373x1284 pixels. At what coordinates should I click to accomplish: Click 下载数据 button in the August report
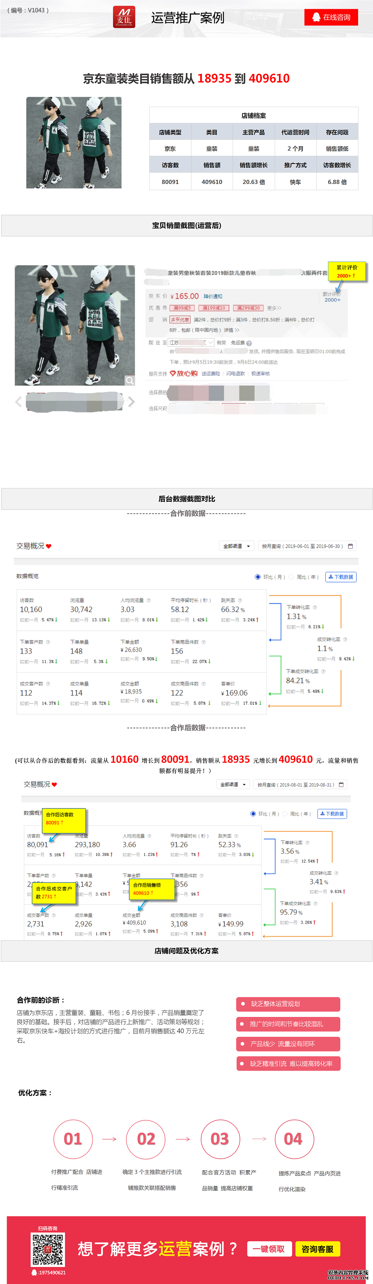tap(332, 814)
